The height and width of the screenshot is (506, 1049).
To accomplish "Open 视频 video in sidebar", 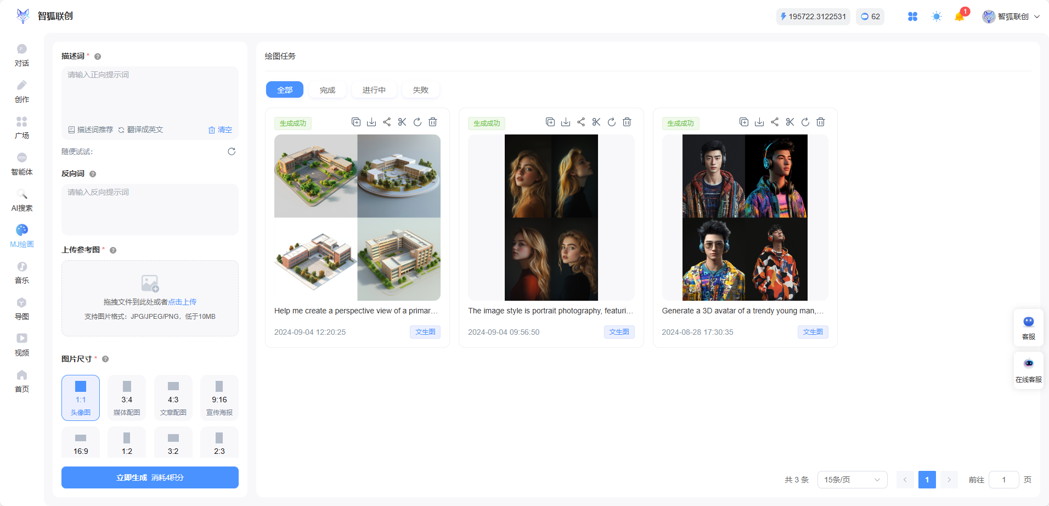I will coord(22,345).
